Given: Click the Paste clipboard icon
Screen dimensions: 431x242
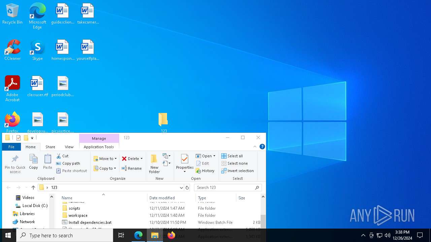Looking at the screenshot, I should pyautogui.click(x=47, y=162).
